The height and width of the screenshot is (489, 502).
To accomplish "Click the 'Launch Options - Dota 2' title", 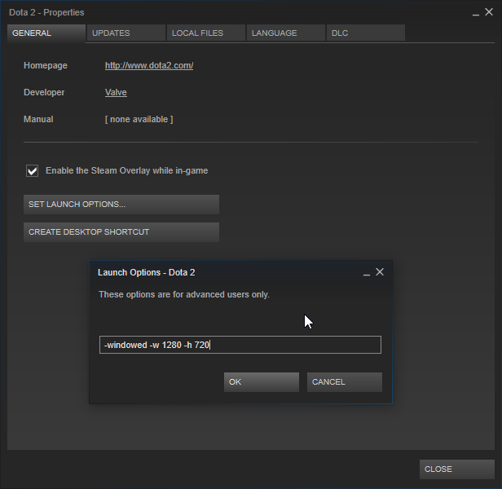I will 147,272.
